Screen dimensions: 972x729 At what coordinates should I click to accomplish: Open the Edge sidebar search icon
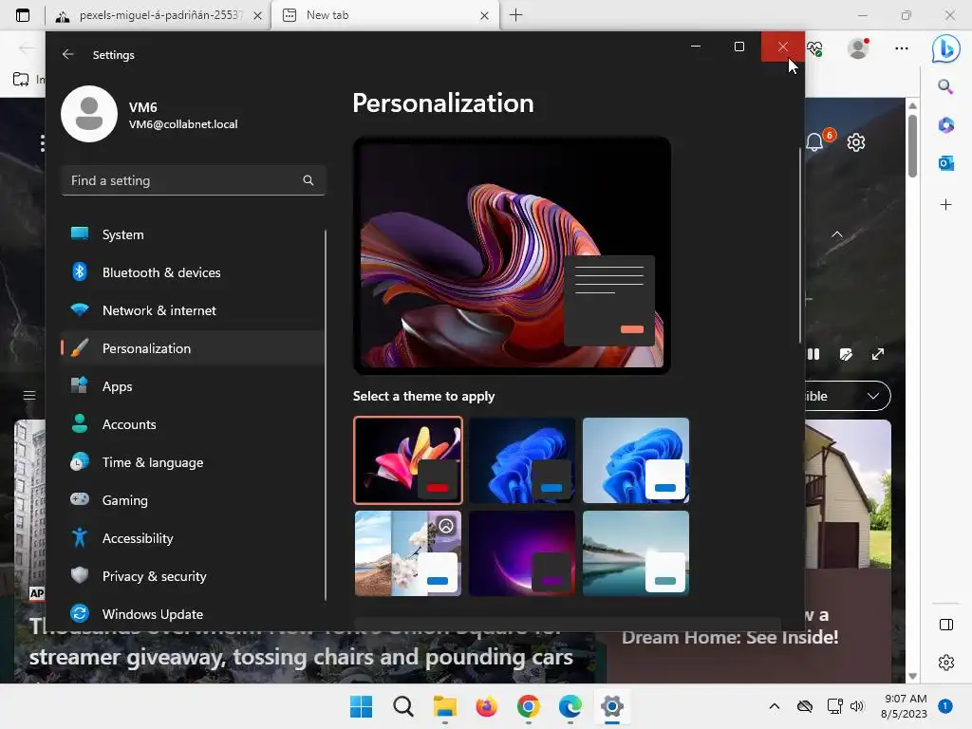click(945, 86)
